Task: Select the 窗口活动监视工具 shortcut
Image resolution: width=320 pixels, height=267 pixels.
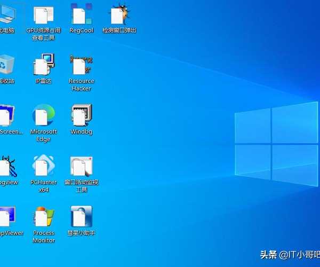Action: (x=81, y=167)
